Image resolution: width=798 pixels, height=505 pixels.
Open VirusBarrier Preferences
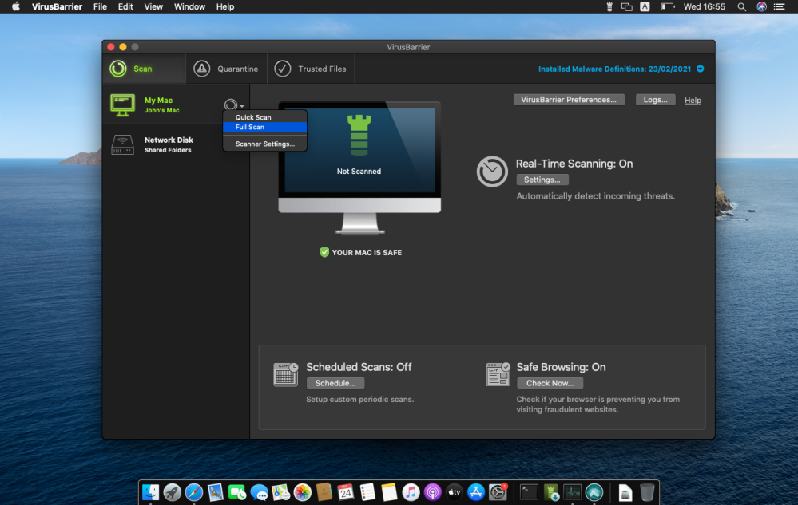[x=568, y=100]
